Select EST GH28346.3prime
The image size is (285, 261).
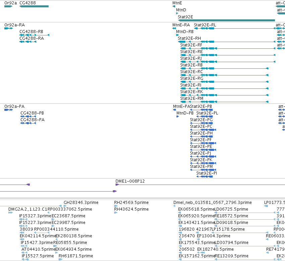pyautogui.click(x=81, y=203)
